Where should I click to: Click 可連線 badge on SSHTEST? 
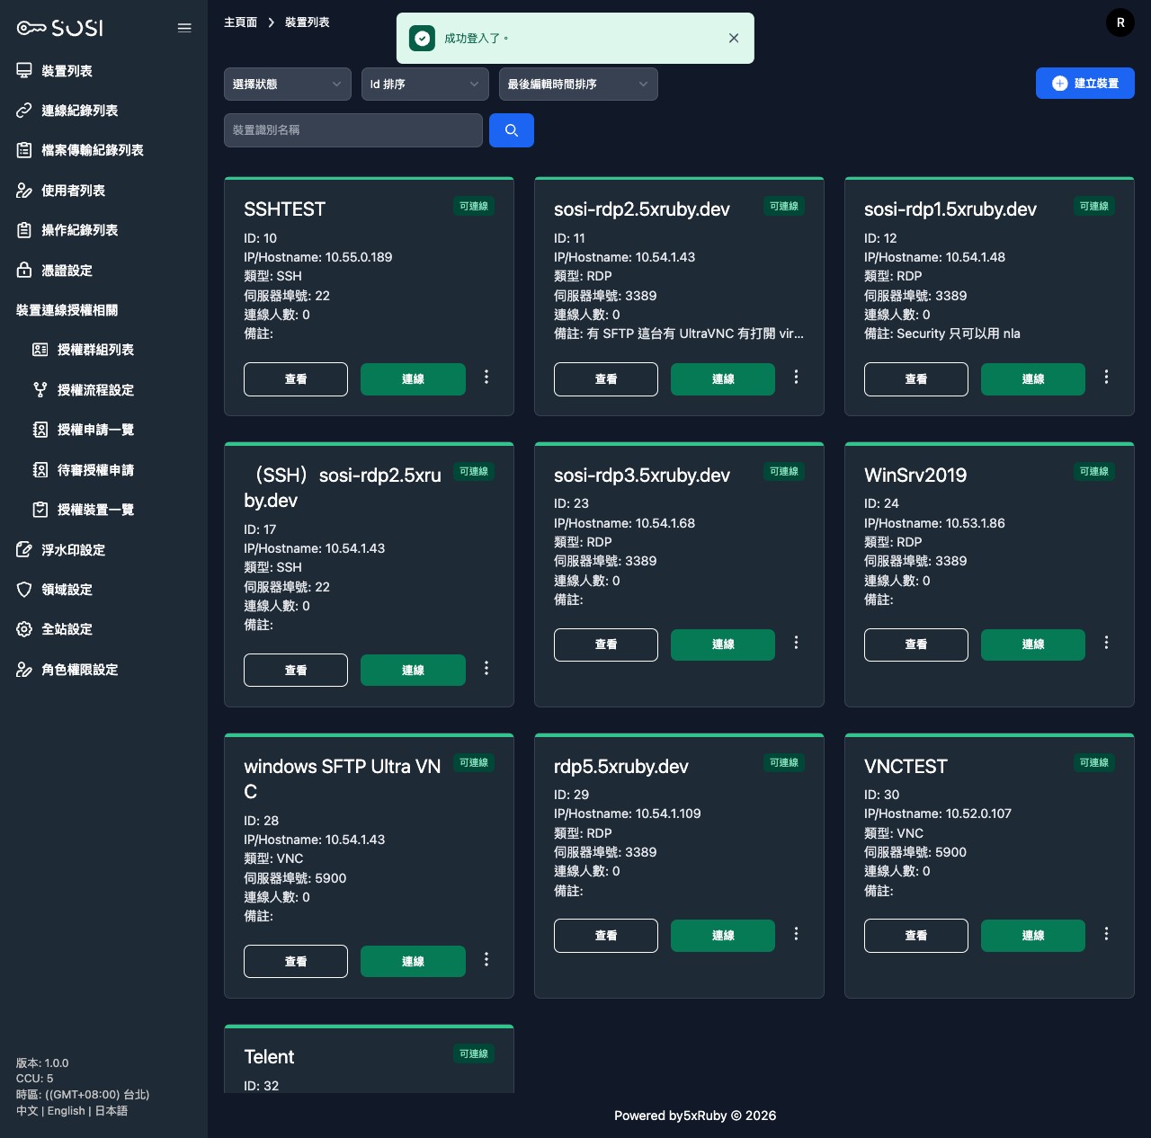(474, 207)
